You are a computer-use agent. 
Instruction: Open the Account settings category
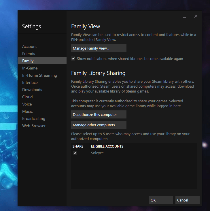[x=29, y=46]
